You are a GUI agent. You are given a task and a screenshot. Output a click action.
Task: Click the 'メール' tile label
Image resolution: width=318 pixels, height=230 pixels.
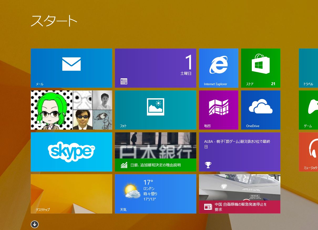point(40,84)
